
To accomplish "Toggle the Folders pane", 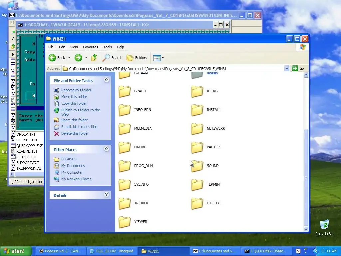I will [x=137, y=58].
